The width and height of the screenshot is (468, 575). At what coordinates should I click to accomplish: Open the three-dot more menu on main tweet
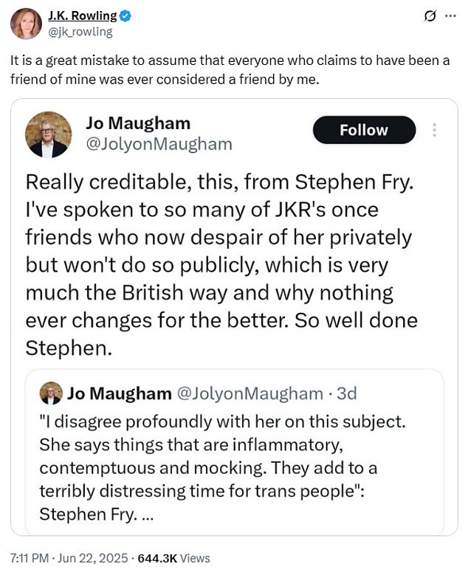pyautogui.click(x=451, y=16)
